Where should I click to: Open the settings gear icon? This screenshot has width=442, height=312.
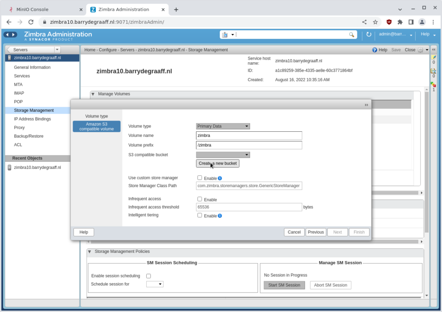tap(420, 50)
